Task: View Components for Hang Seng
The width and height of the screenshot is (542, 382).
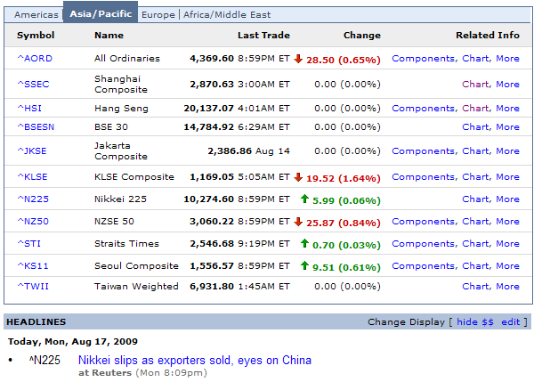Action: click(425, 109)
